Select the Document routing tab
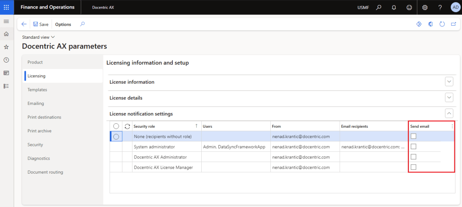Viewport: 462px width, 207px height. (63, 172)
